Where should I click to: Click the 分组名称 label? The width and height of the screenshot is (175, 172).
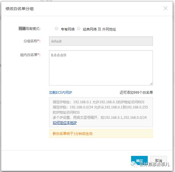point(32,41)
